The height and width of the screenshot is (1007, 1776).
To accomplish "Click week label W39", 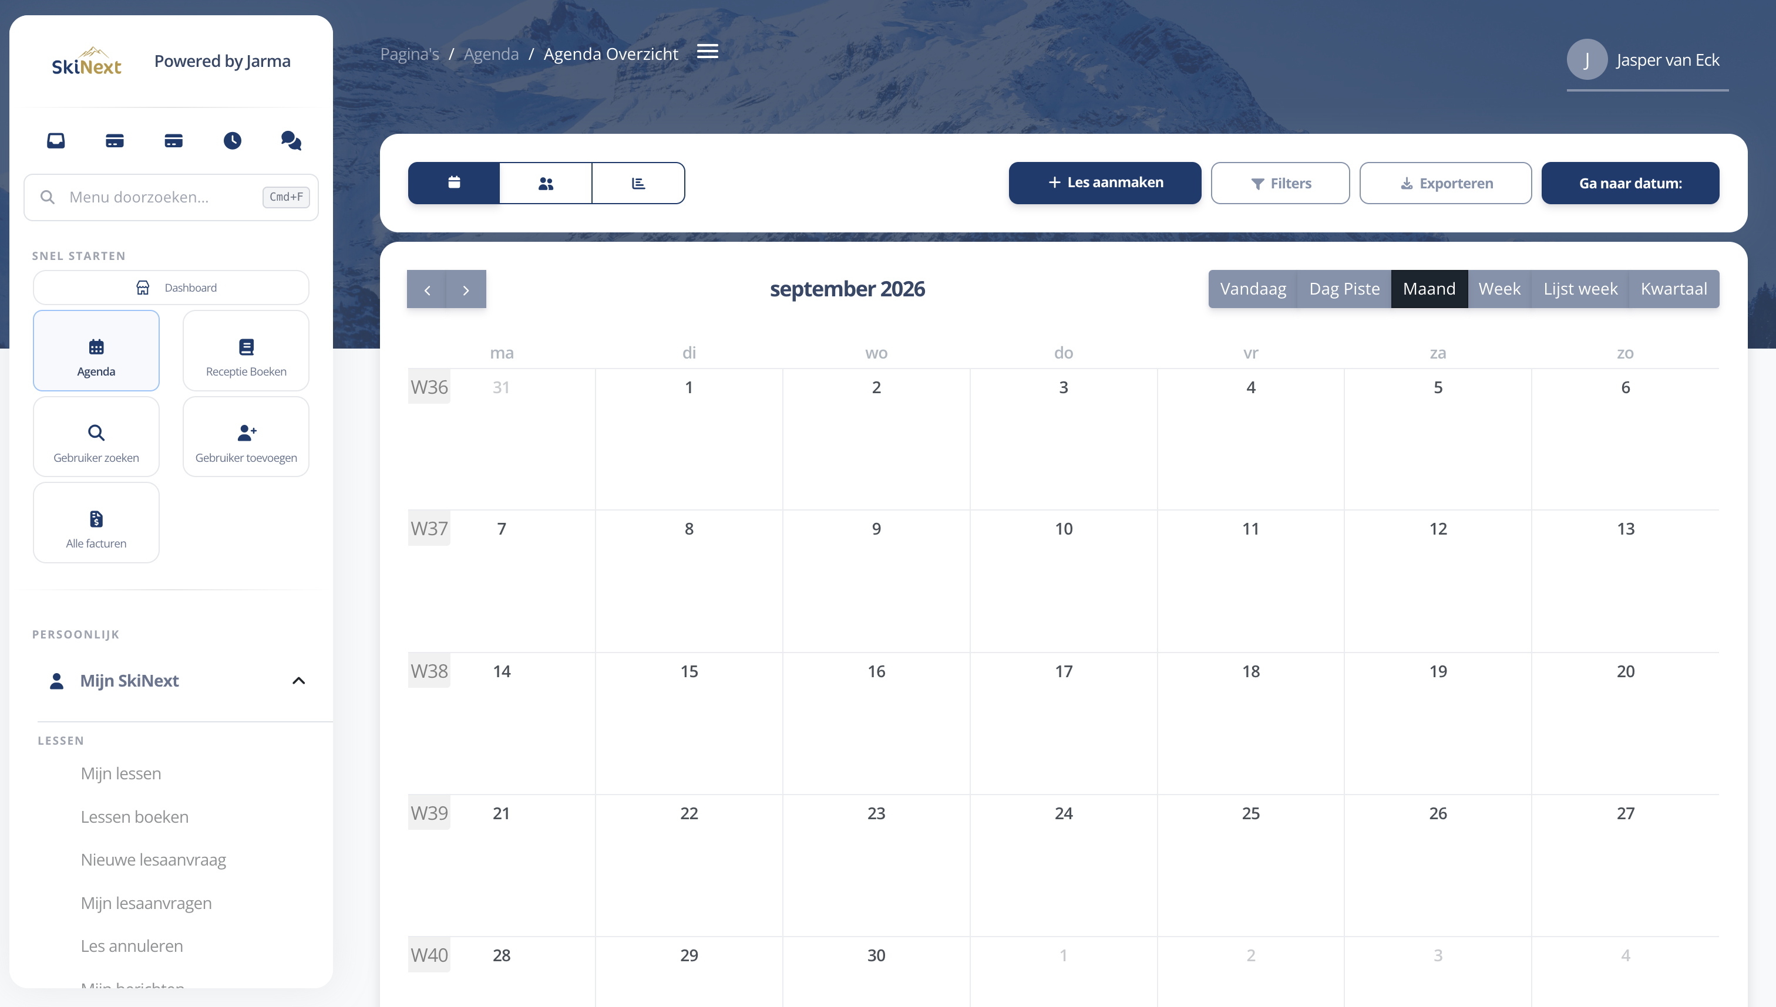I will [429, 813].
